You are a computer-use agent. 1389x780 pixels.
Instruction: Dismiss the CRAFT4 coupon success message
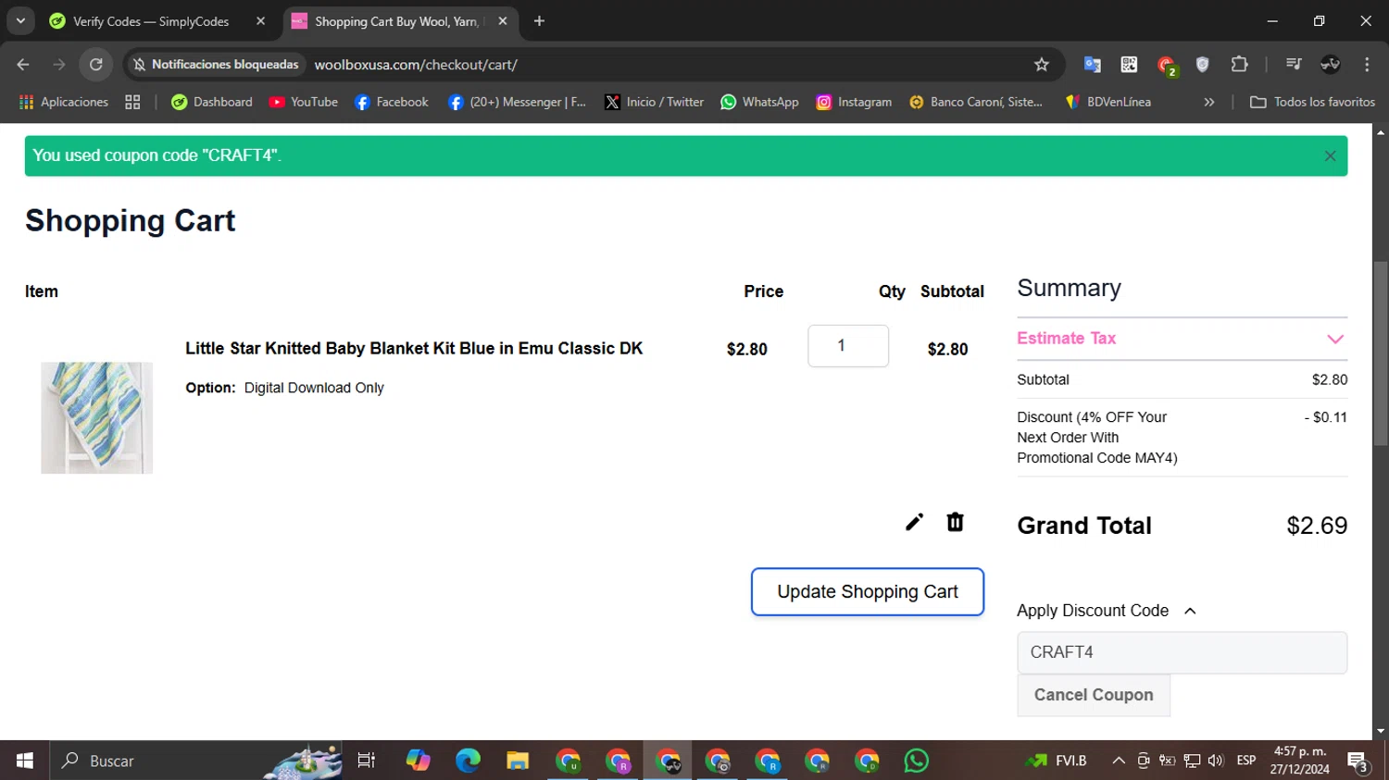(x=1330, y=156)
